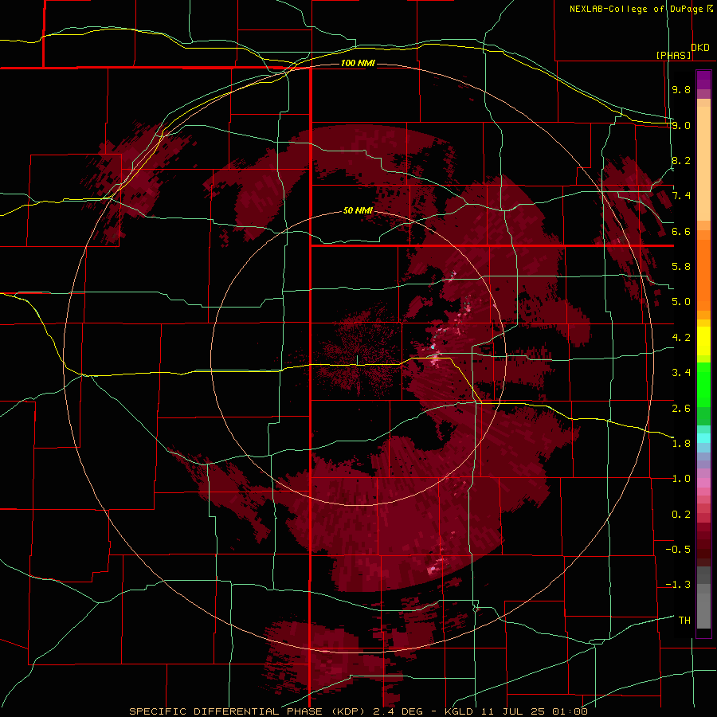Click the SPECIFIC DIFFERENTIAL PHASE (KDP) title text

click(x=249, y=711)
